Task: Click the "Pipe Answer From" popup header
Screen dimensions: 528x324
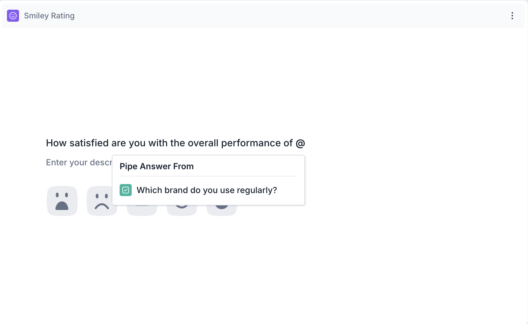Action: click(x=156, y=166)
